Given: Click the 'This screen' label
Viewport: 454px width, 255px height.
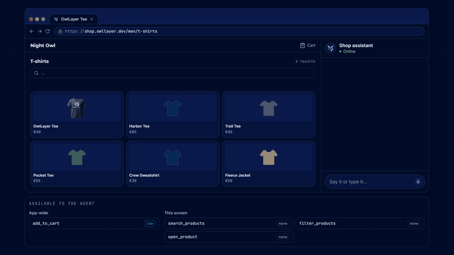Looking at the screenshot, I should (176, 213).
